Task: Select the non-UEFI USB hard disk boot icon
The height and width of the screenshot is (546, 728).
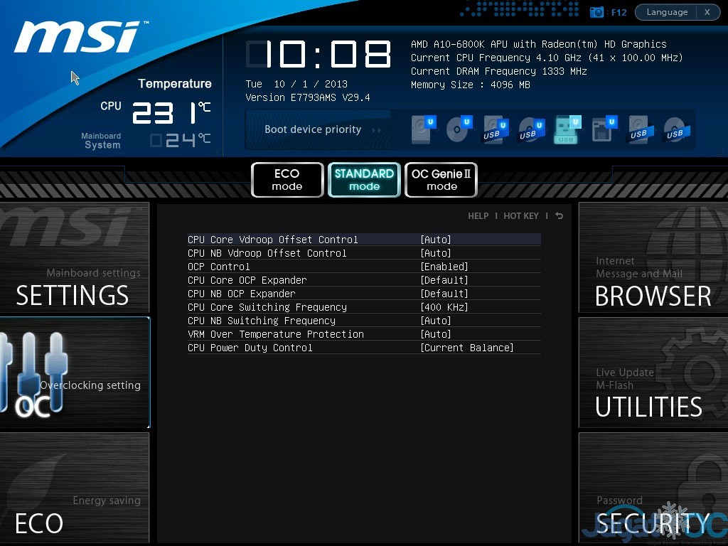Action: 641,129
